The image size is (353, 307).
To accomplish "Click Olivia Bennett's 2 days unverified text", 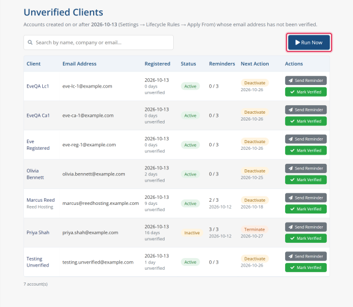I will click(154, 177).
